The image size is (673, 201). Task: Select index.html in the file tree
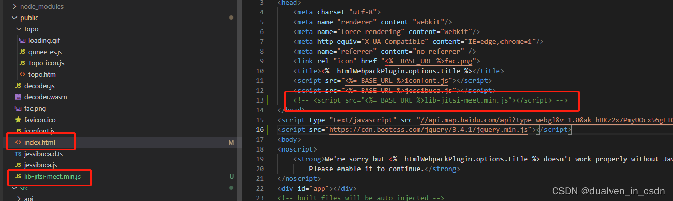click(x=40, y=143)
